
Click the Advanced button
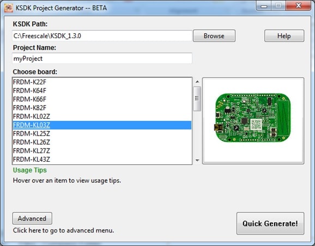pyautogui.click(x=32, y=218)
